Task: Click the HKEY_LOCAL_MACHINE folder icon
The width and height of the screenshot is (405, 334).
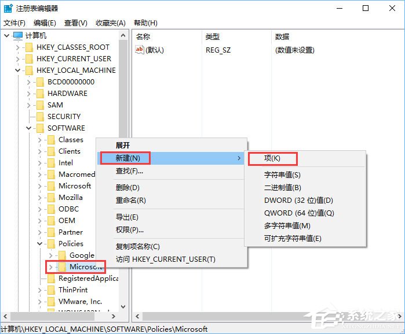Action: [29, 70]
